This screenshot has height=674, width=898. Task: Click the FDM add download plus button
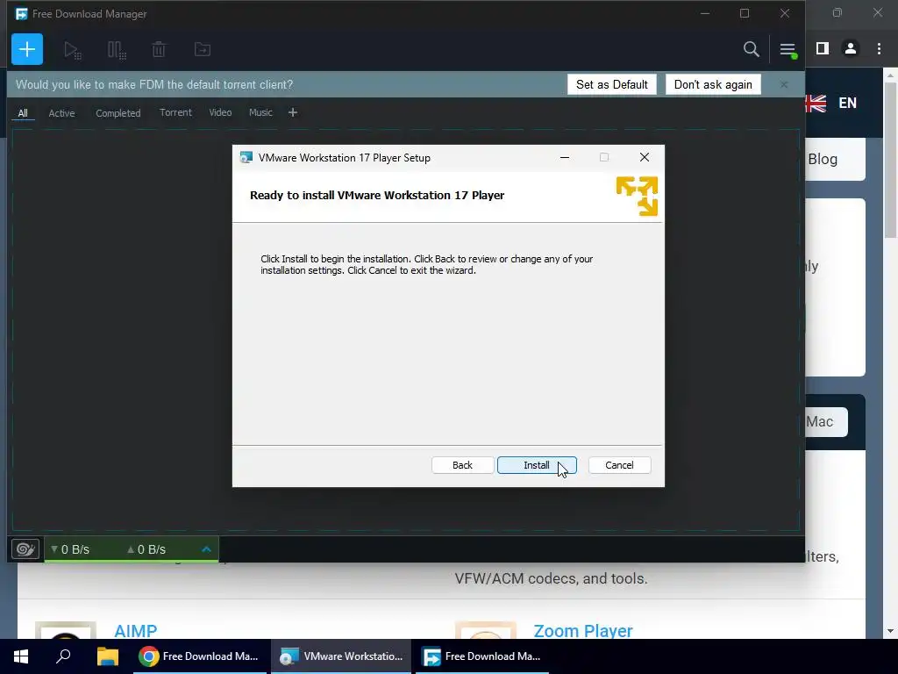27,49
